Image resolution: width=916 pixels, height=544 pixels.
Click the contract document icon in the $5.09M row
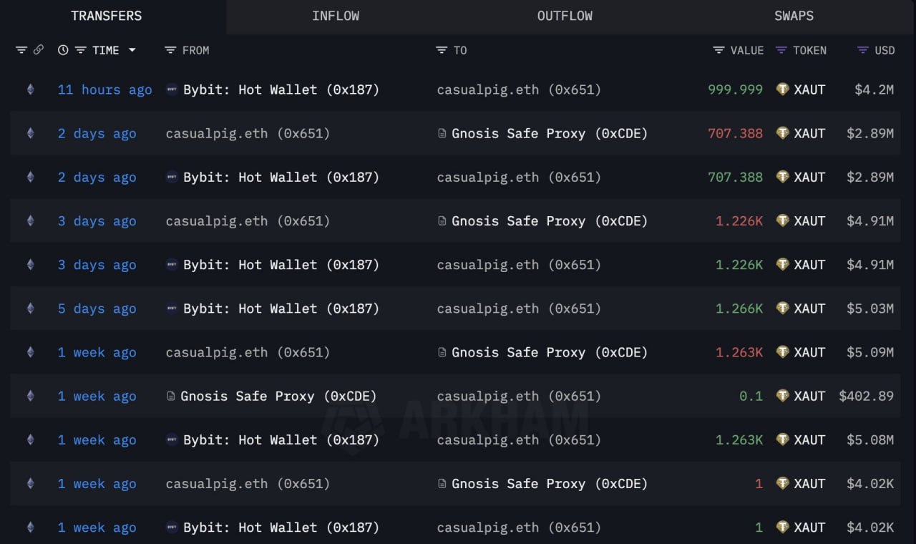click(x=442, y=352)
